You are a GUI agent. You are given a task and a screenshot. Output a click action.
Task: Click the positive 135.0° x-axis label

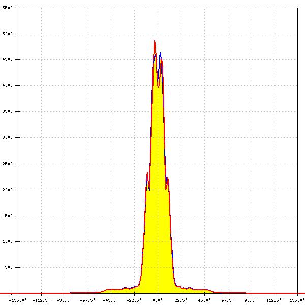[x=297, y=300]
